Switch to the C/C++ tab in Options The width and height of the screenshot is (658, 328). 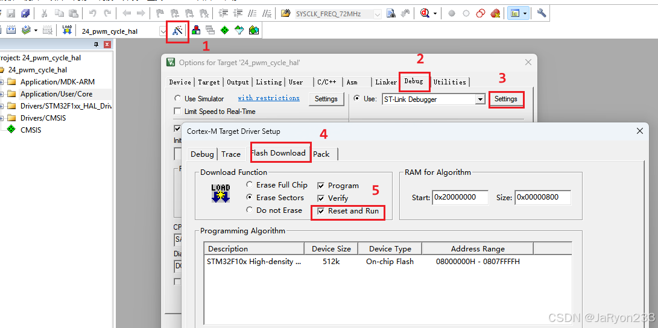tap(328, 82)
